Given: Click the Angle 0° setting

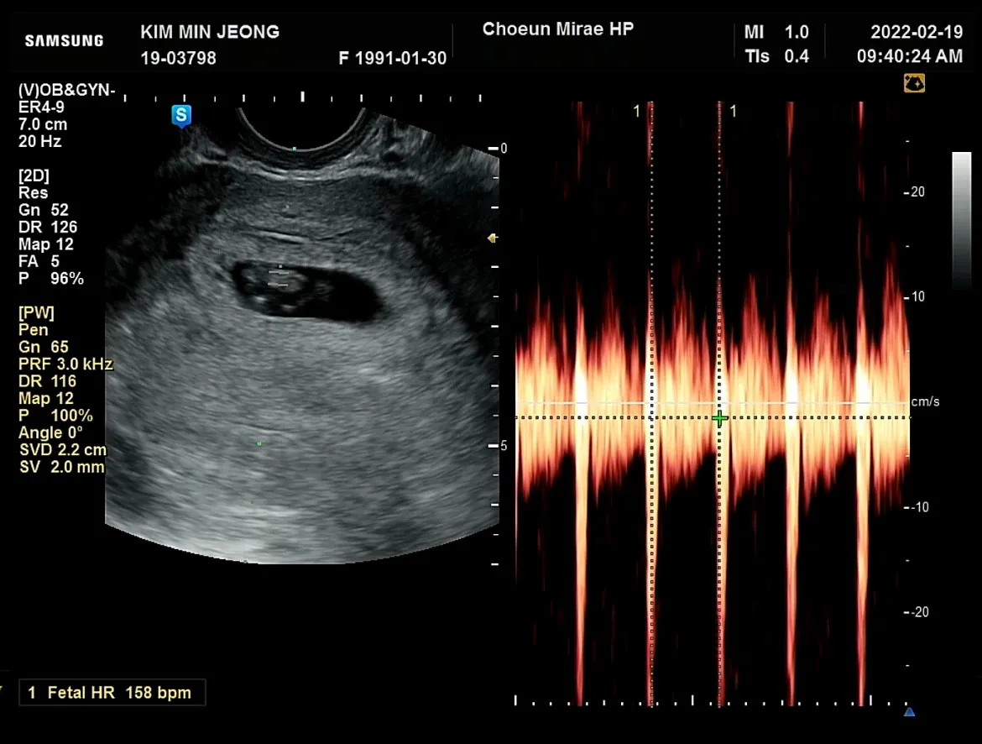Looking at the screenshot, I should click(50, 432).
